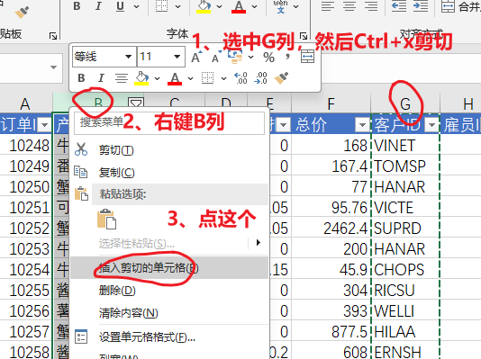Click increase decimal in mini toolbar
This screenshot has height=359, width=481.
point(240,78)
